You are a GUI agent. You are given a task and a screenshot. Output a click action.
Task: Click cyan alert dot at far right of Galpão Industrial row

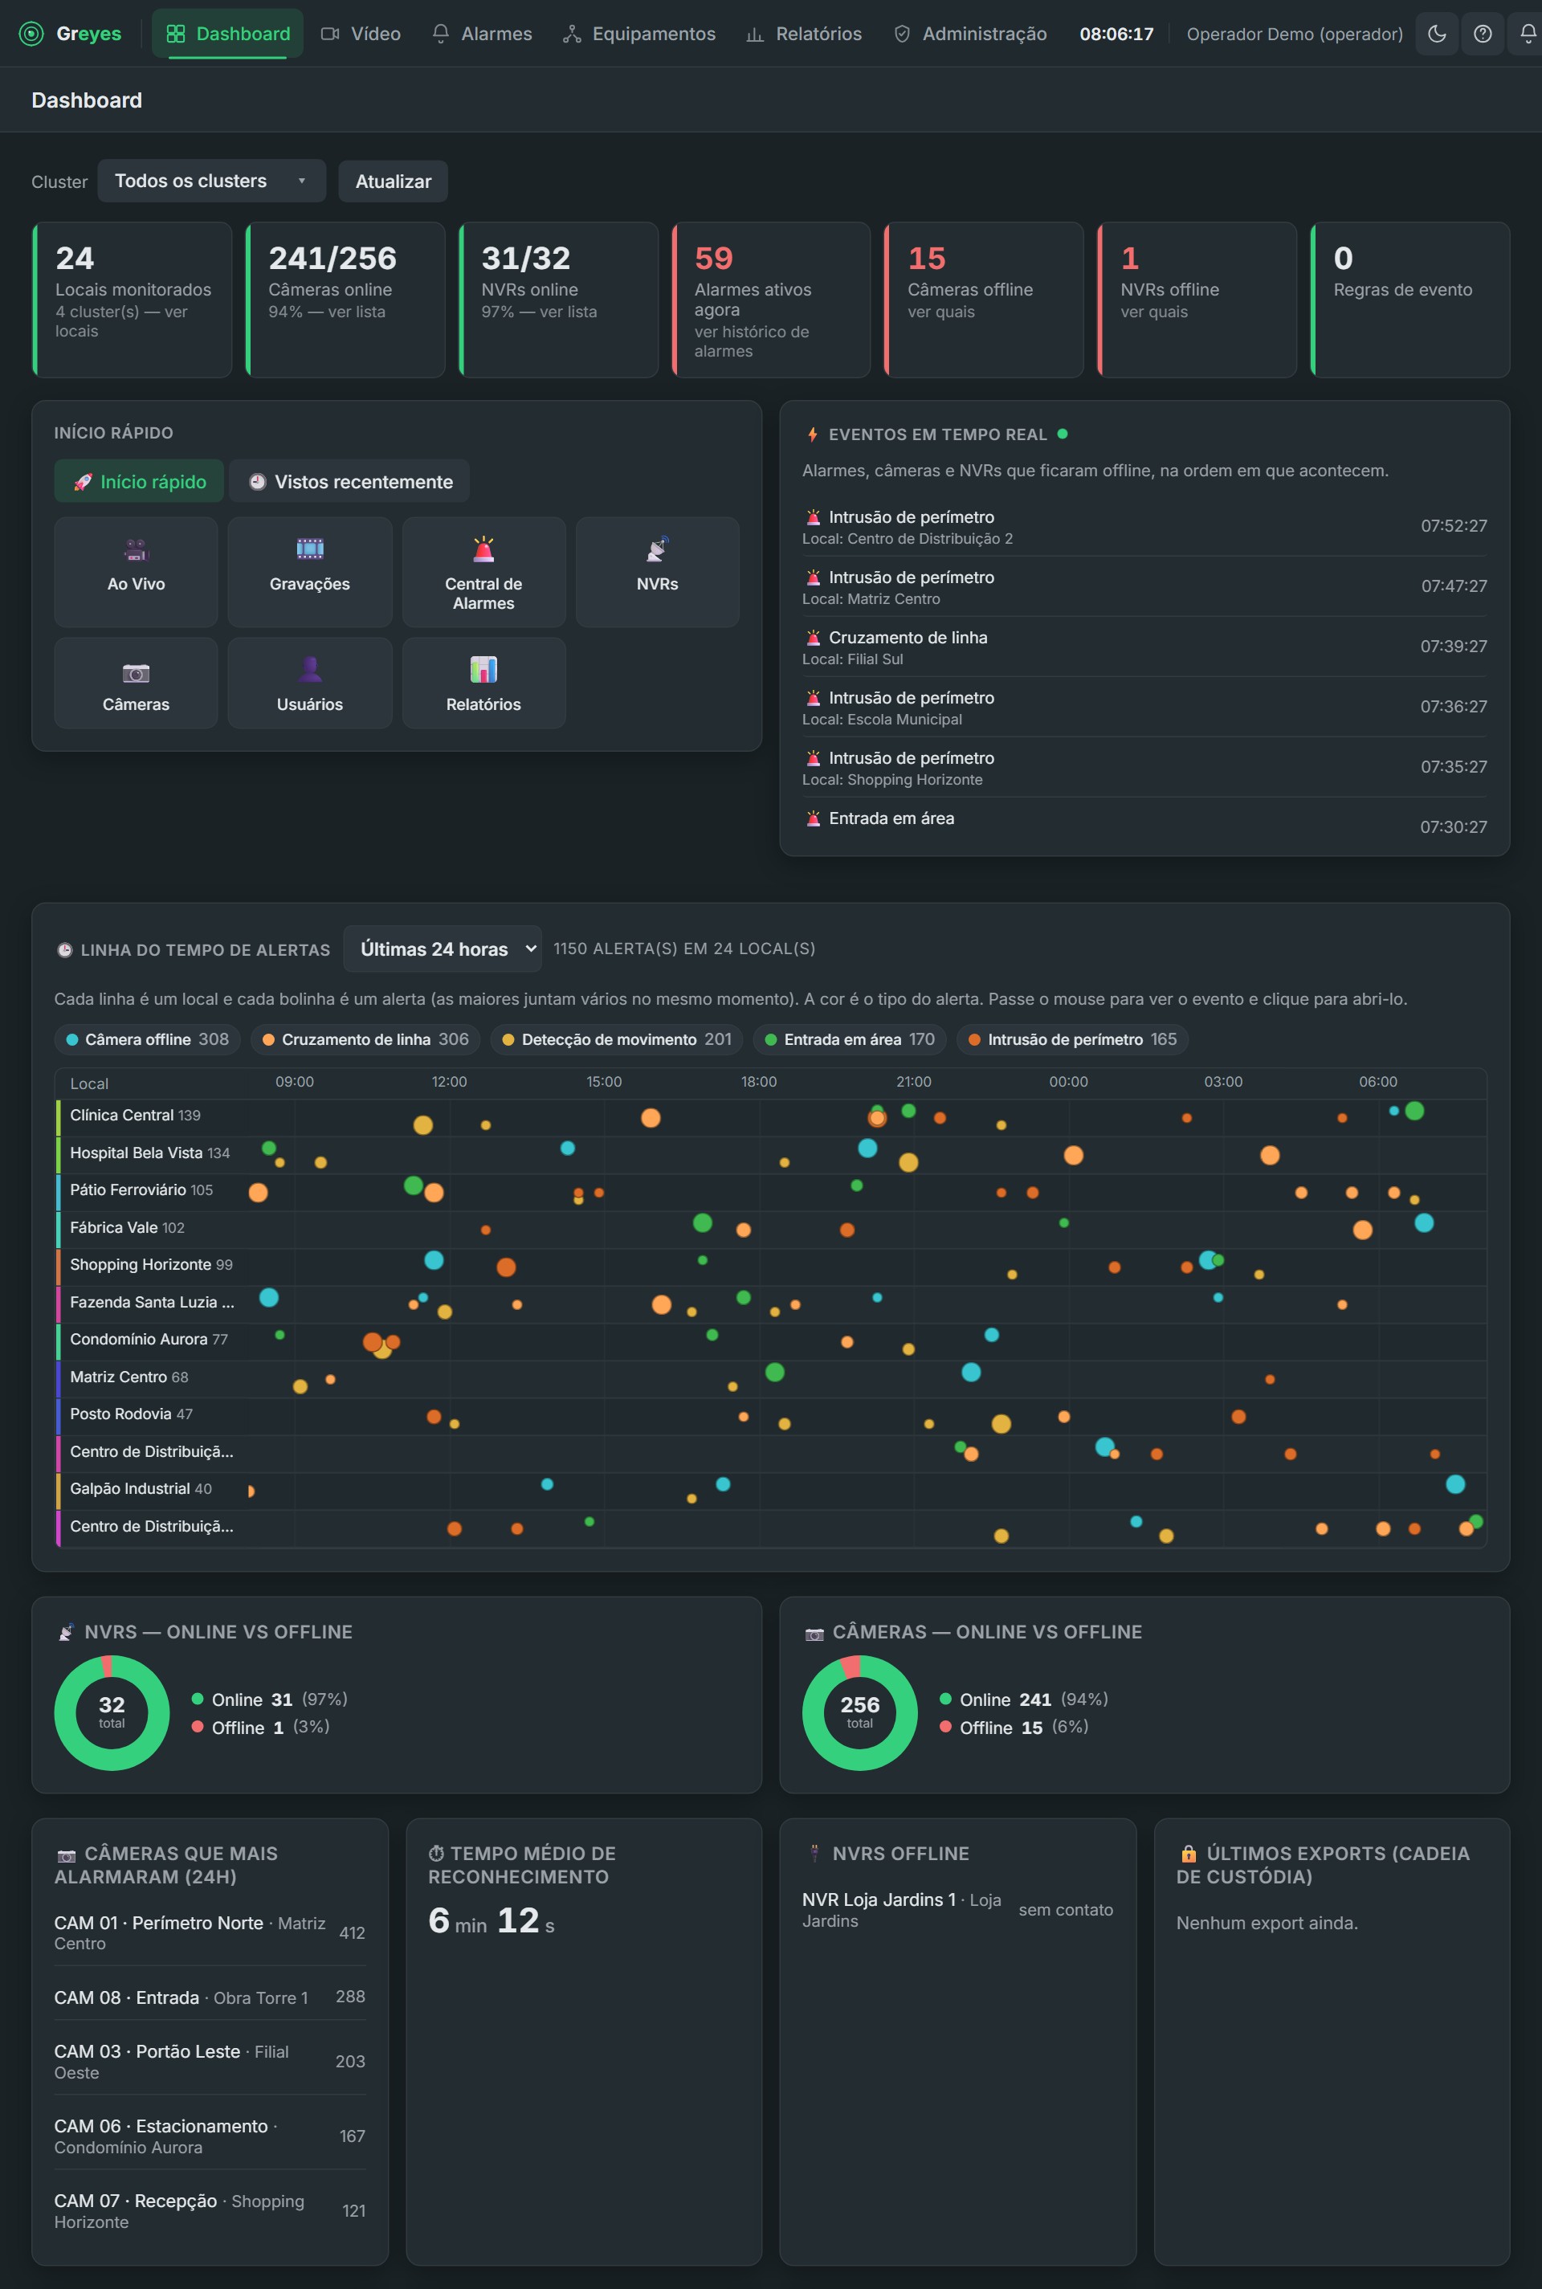[x=1455, y=1485]
